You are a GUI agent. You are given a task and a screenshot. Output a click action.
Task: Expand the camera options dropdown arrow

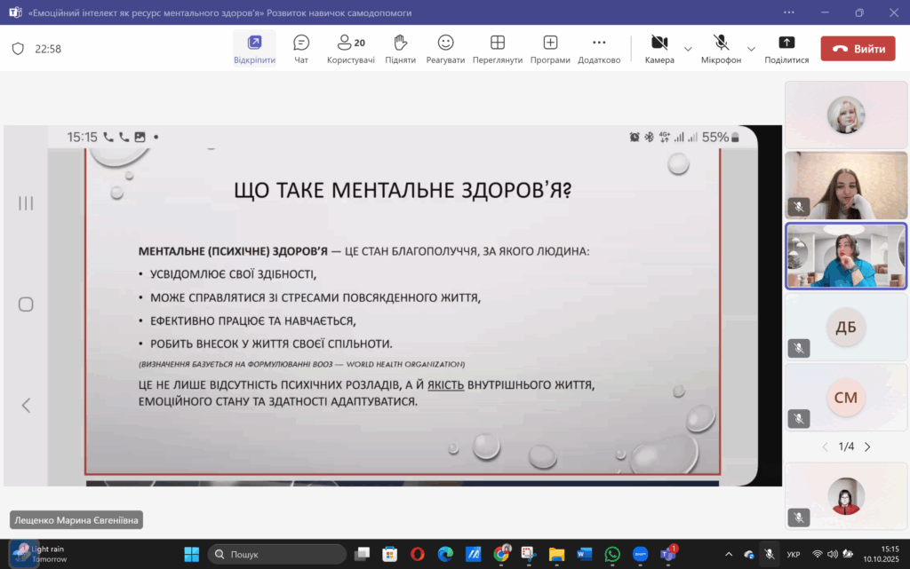pyautogui.click(x=688, y=49)
